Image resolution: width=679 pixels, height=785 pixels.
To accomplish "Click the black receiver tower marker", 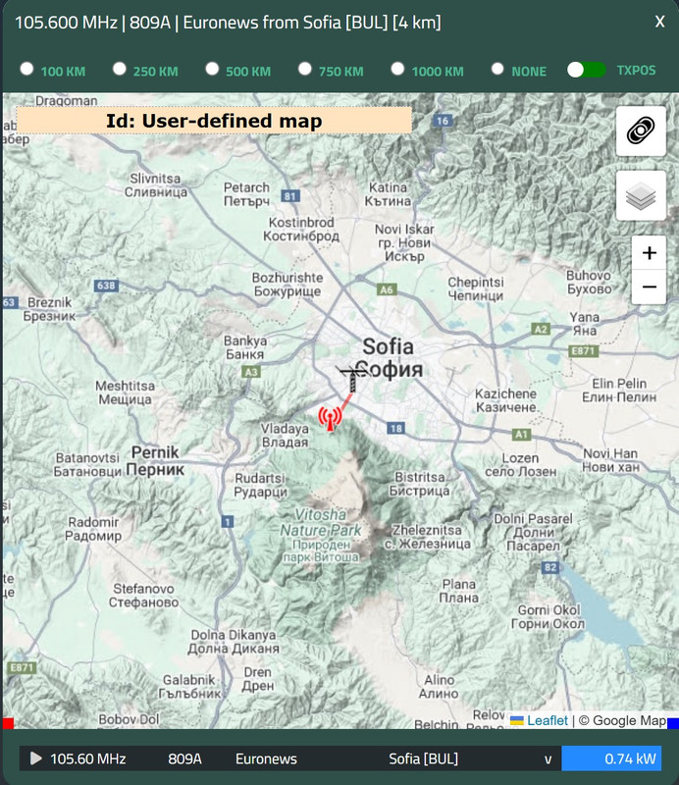I will [x=352, y=379].
